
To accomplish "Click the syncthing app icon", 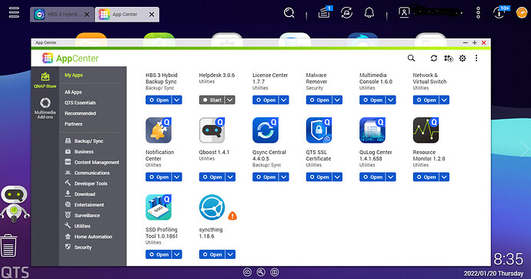I will tap(212, 207).
